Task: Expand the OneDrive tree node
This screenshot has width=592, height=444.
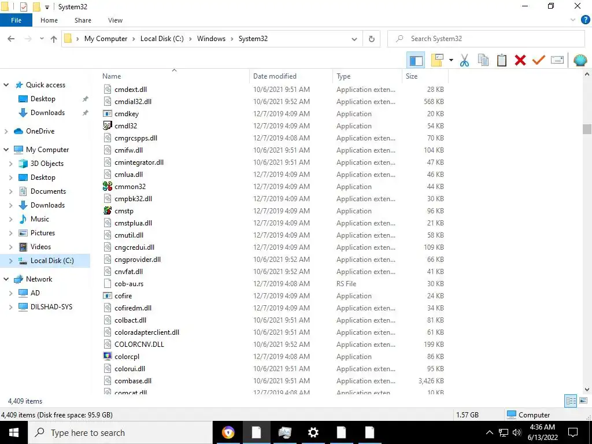Action: click(x=6, y=131)
